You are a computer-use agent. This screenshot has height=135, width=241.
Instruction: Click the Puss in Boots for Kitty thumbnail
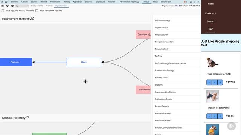click(x=212, y=63)
